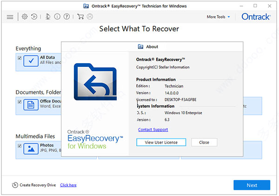The width and height of the screenshot is (279, 196).
Task: Click the 'Everything' section label
Action: [x=28, y=48]
